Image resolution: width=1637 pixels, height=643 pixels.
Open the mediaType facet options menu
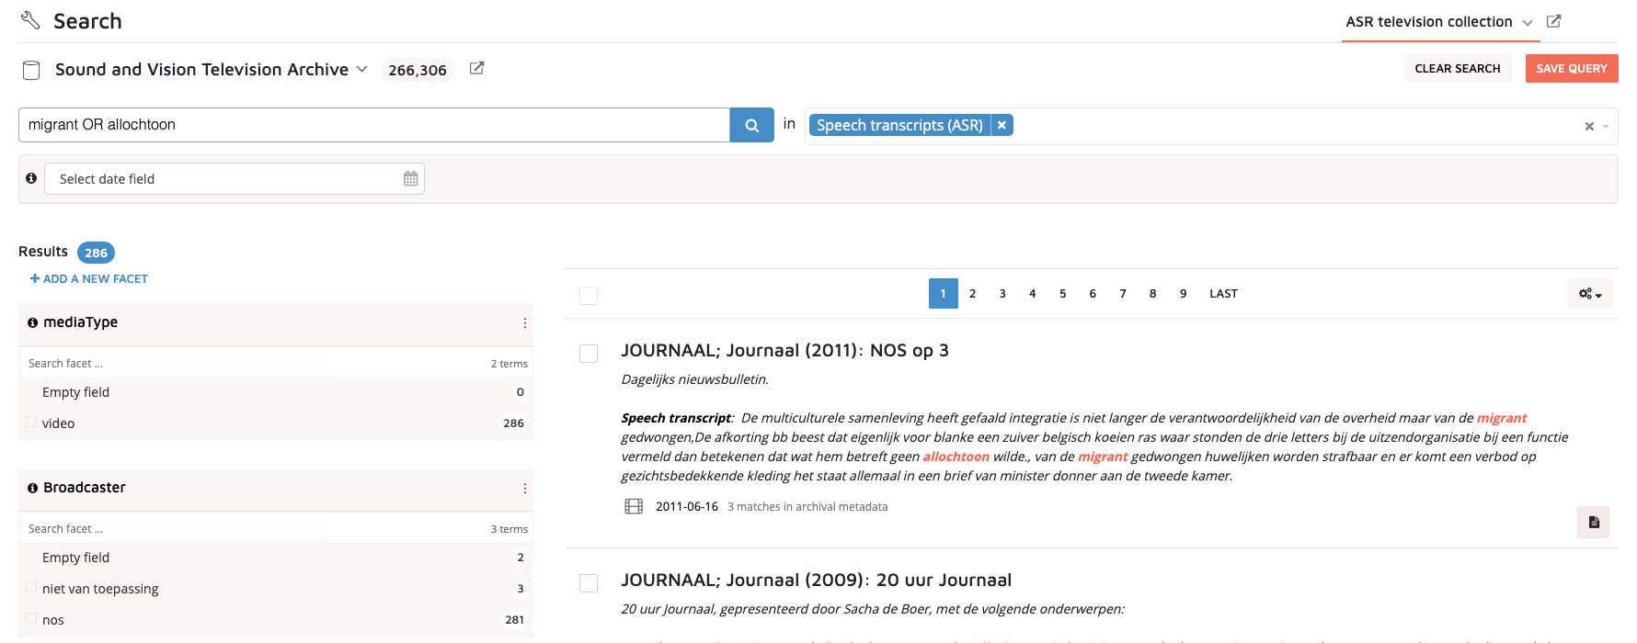pos(524,323)
